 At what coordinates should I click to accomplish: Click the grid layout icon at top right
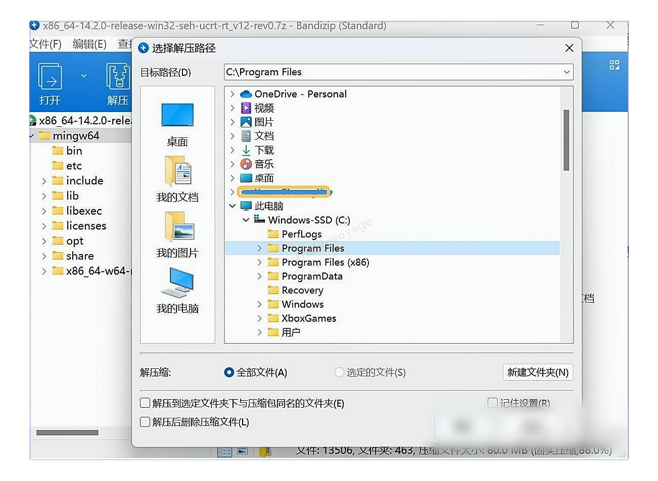click(x=614, y=65)
